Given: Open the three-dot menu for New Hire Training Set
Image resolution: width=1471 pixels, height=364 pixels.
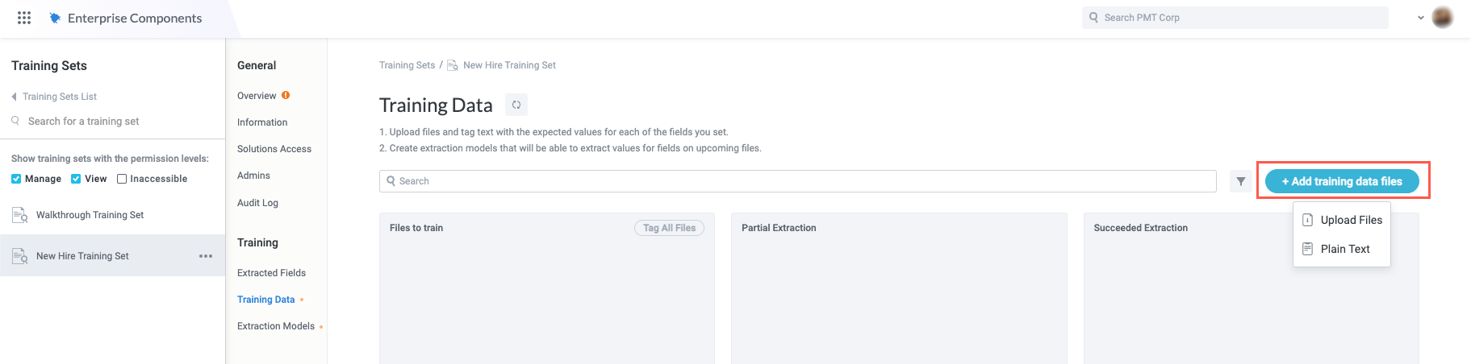Looking at the screenshot, I should 206,256.
